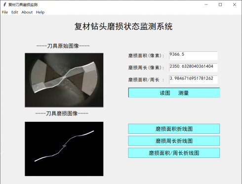Show the 磨损周长折线图 chart

pos(174,141)
